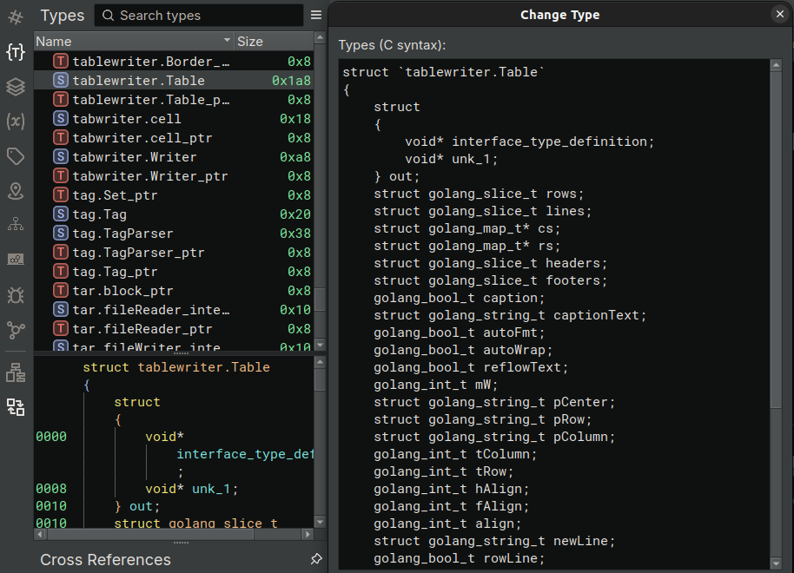Image resolution: width=794 pixels, height=573 pixels.
Task: Click the types list scrollbar down arrow
Action: click(320, 345)
